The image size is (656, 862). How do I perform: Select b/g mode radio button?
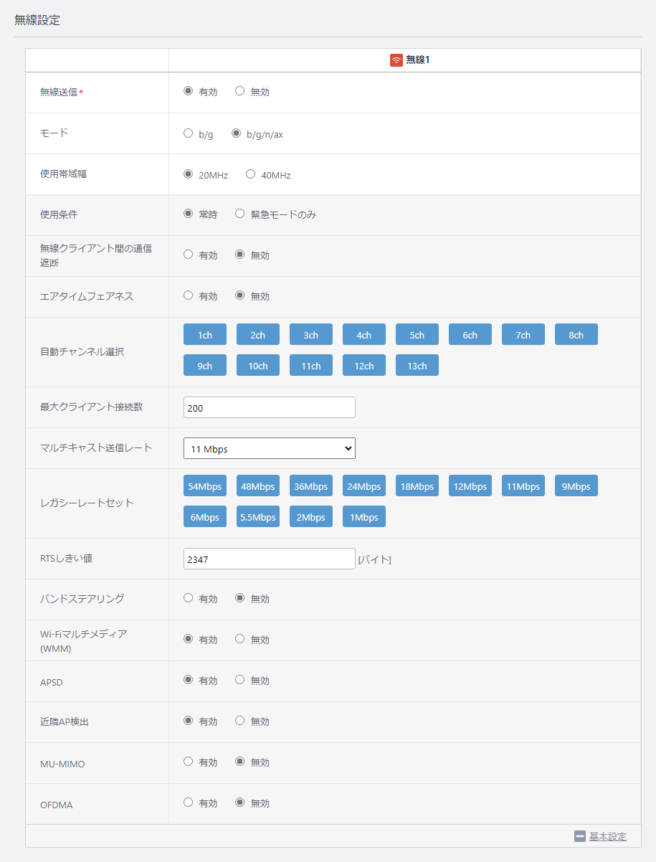[189, 133]
